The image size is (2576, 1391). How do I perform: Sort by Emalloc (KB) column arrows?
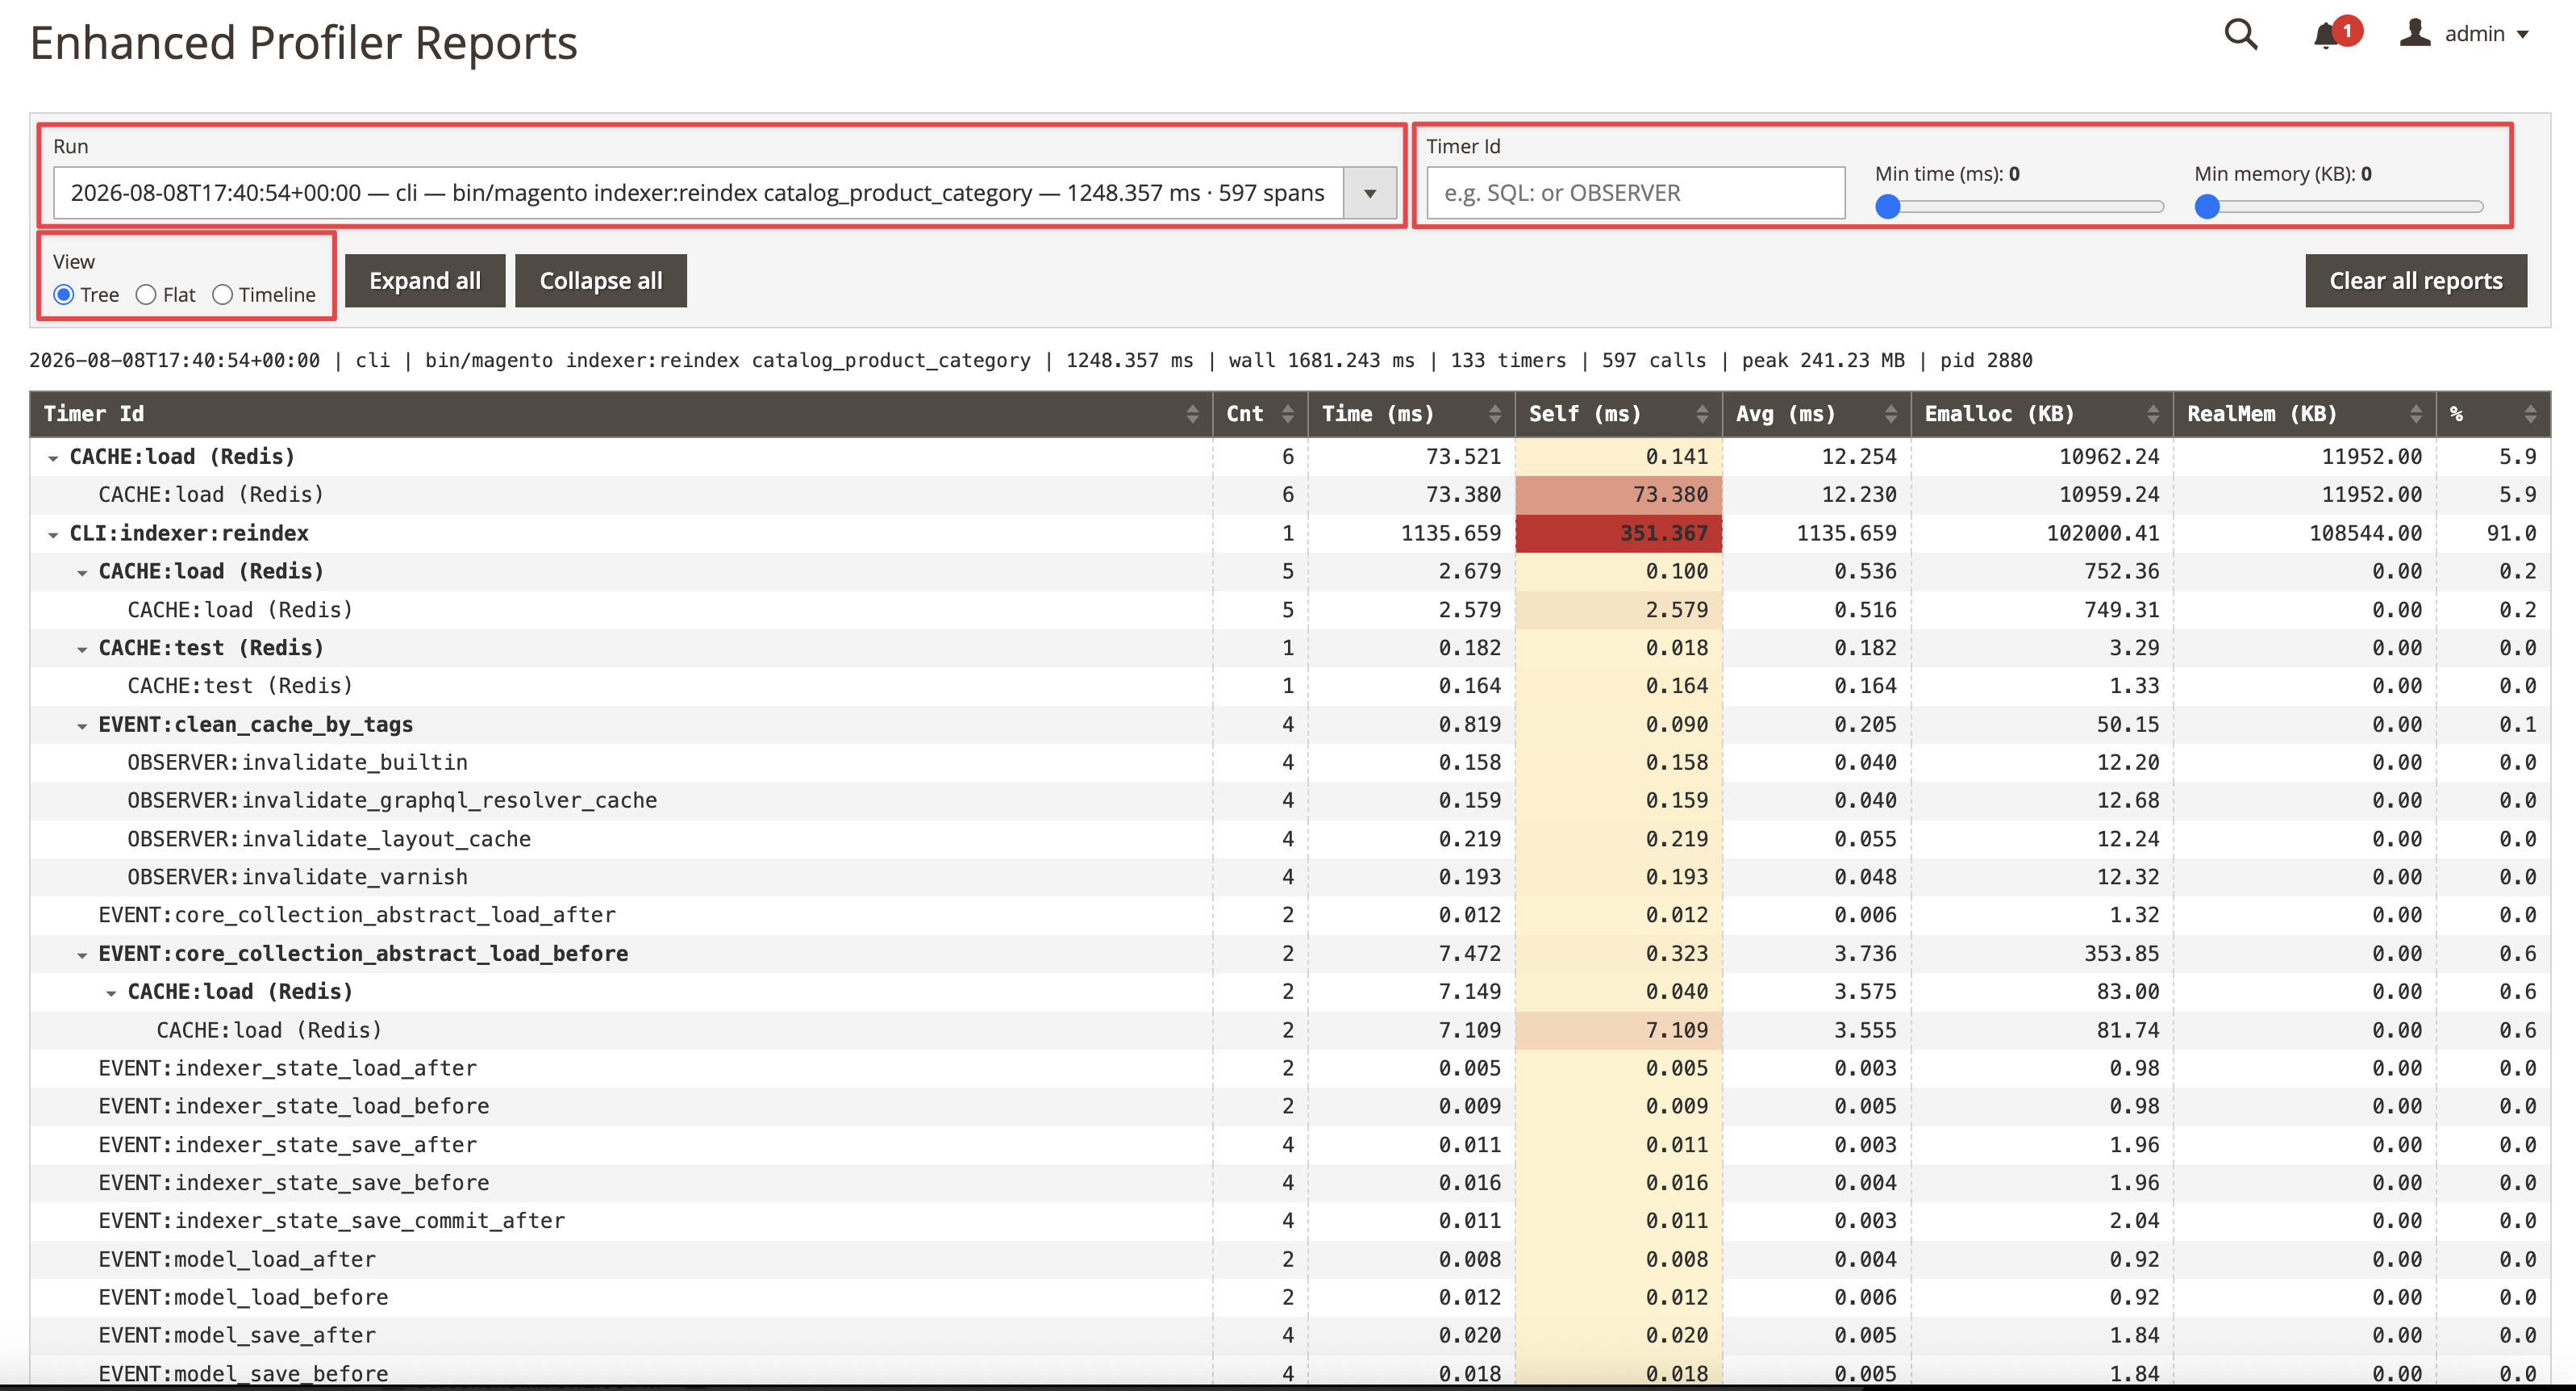2153,414
